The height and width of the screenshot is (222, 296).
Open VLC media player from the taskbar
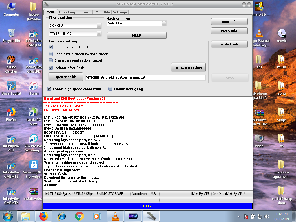click(x=115, y=216)
